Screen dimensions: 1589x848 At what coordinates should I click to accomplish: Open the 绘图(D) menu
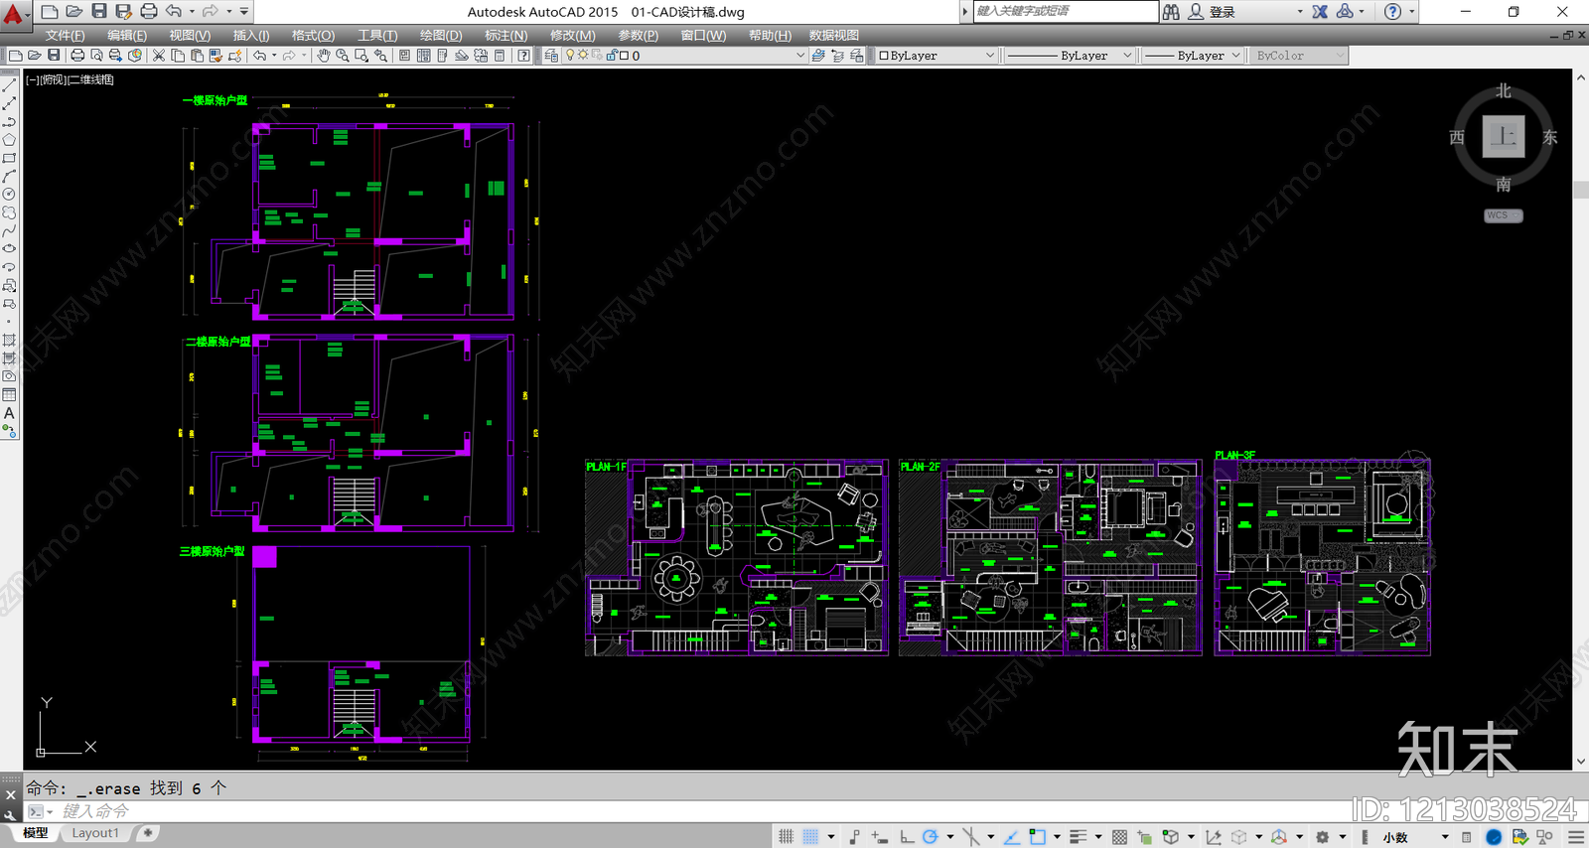pyautogui.click(x=441, y=35)
